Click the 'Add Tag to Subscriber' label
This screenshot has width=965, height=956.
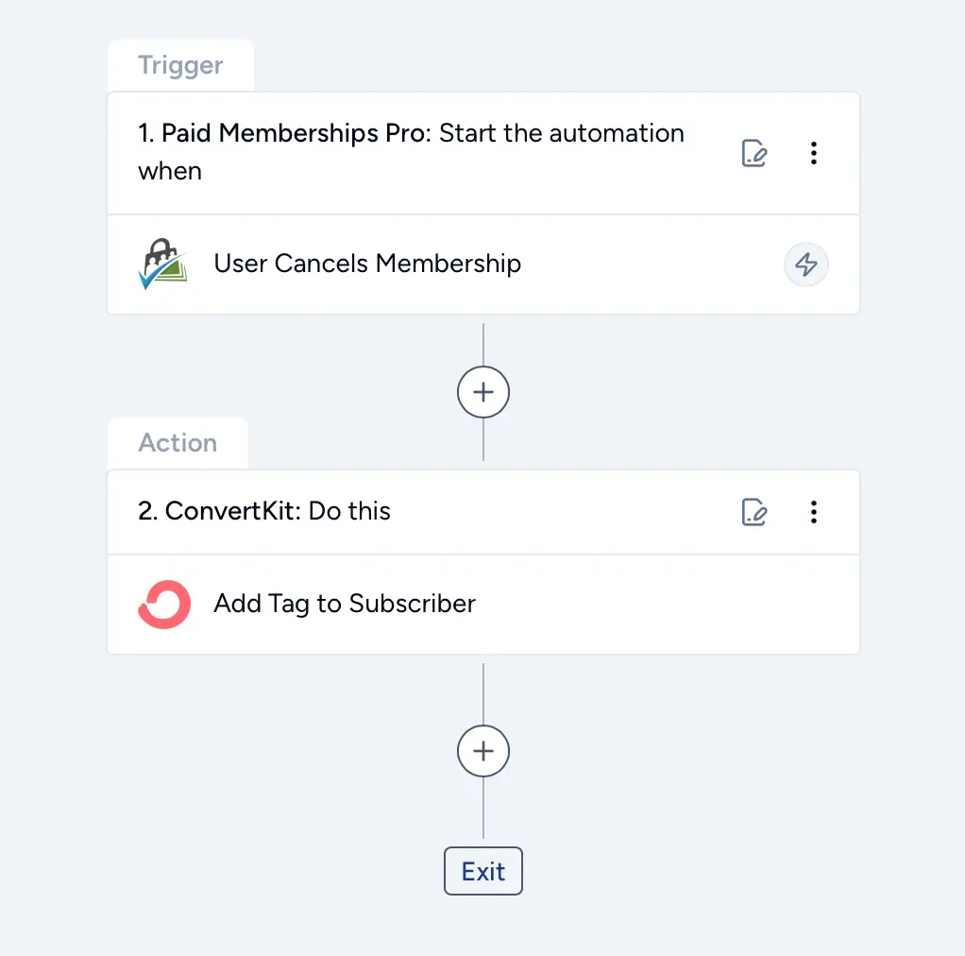pyautogui.click(x=345, y=604)
